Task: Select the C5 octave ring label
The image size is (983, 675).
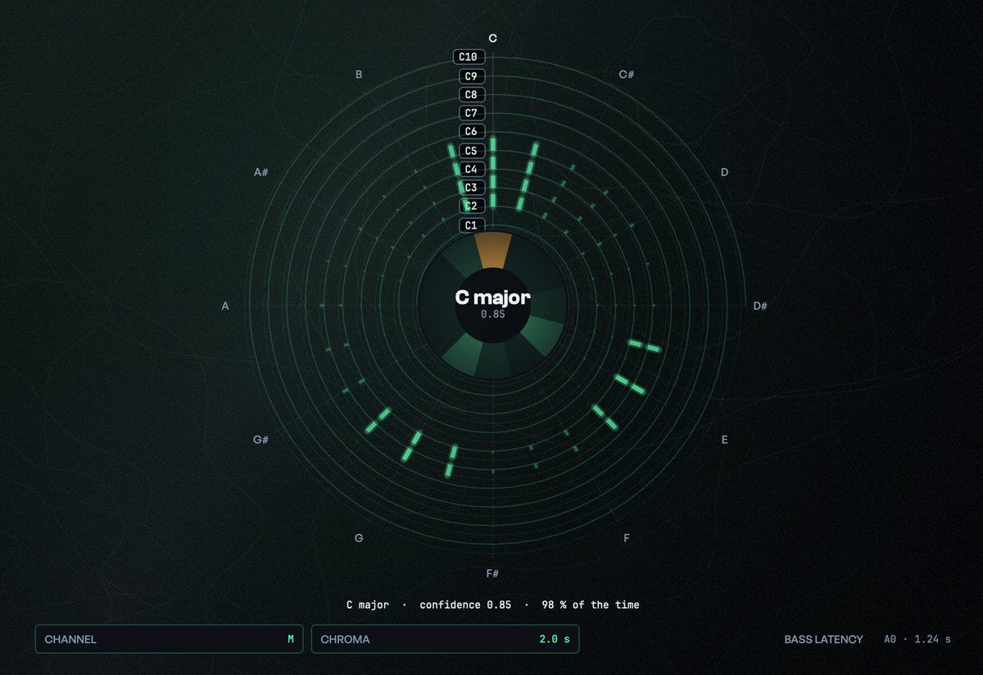Action: click(x=470, y=151)
